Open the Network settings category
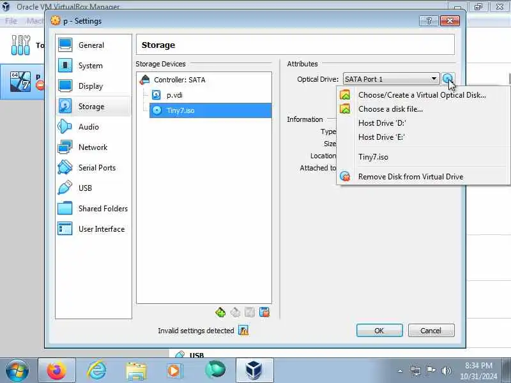 coord(93,147)
